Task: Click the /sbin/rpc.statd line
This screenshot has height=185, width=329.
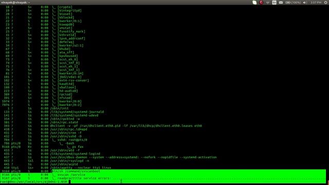Action: tap(41, 122)
